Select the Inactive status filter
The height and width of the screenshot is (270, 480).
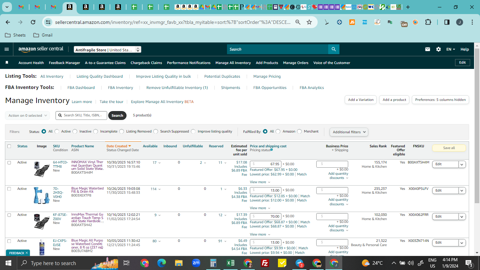coord(75,131)
